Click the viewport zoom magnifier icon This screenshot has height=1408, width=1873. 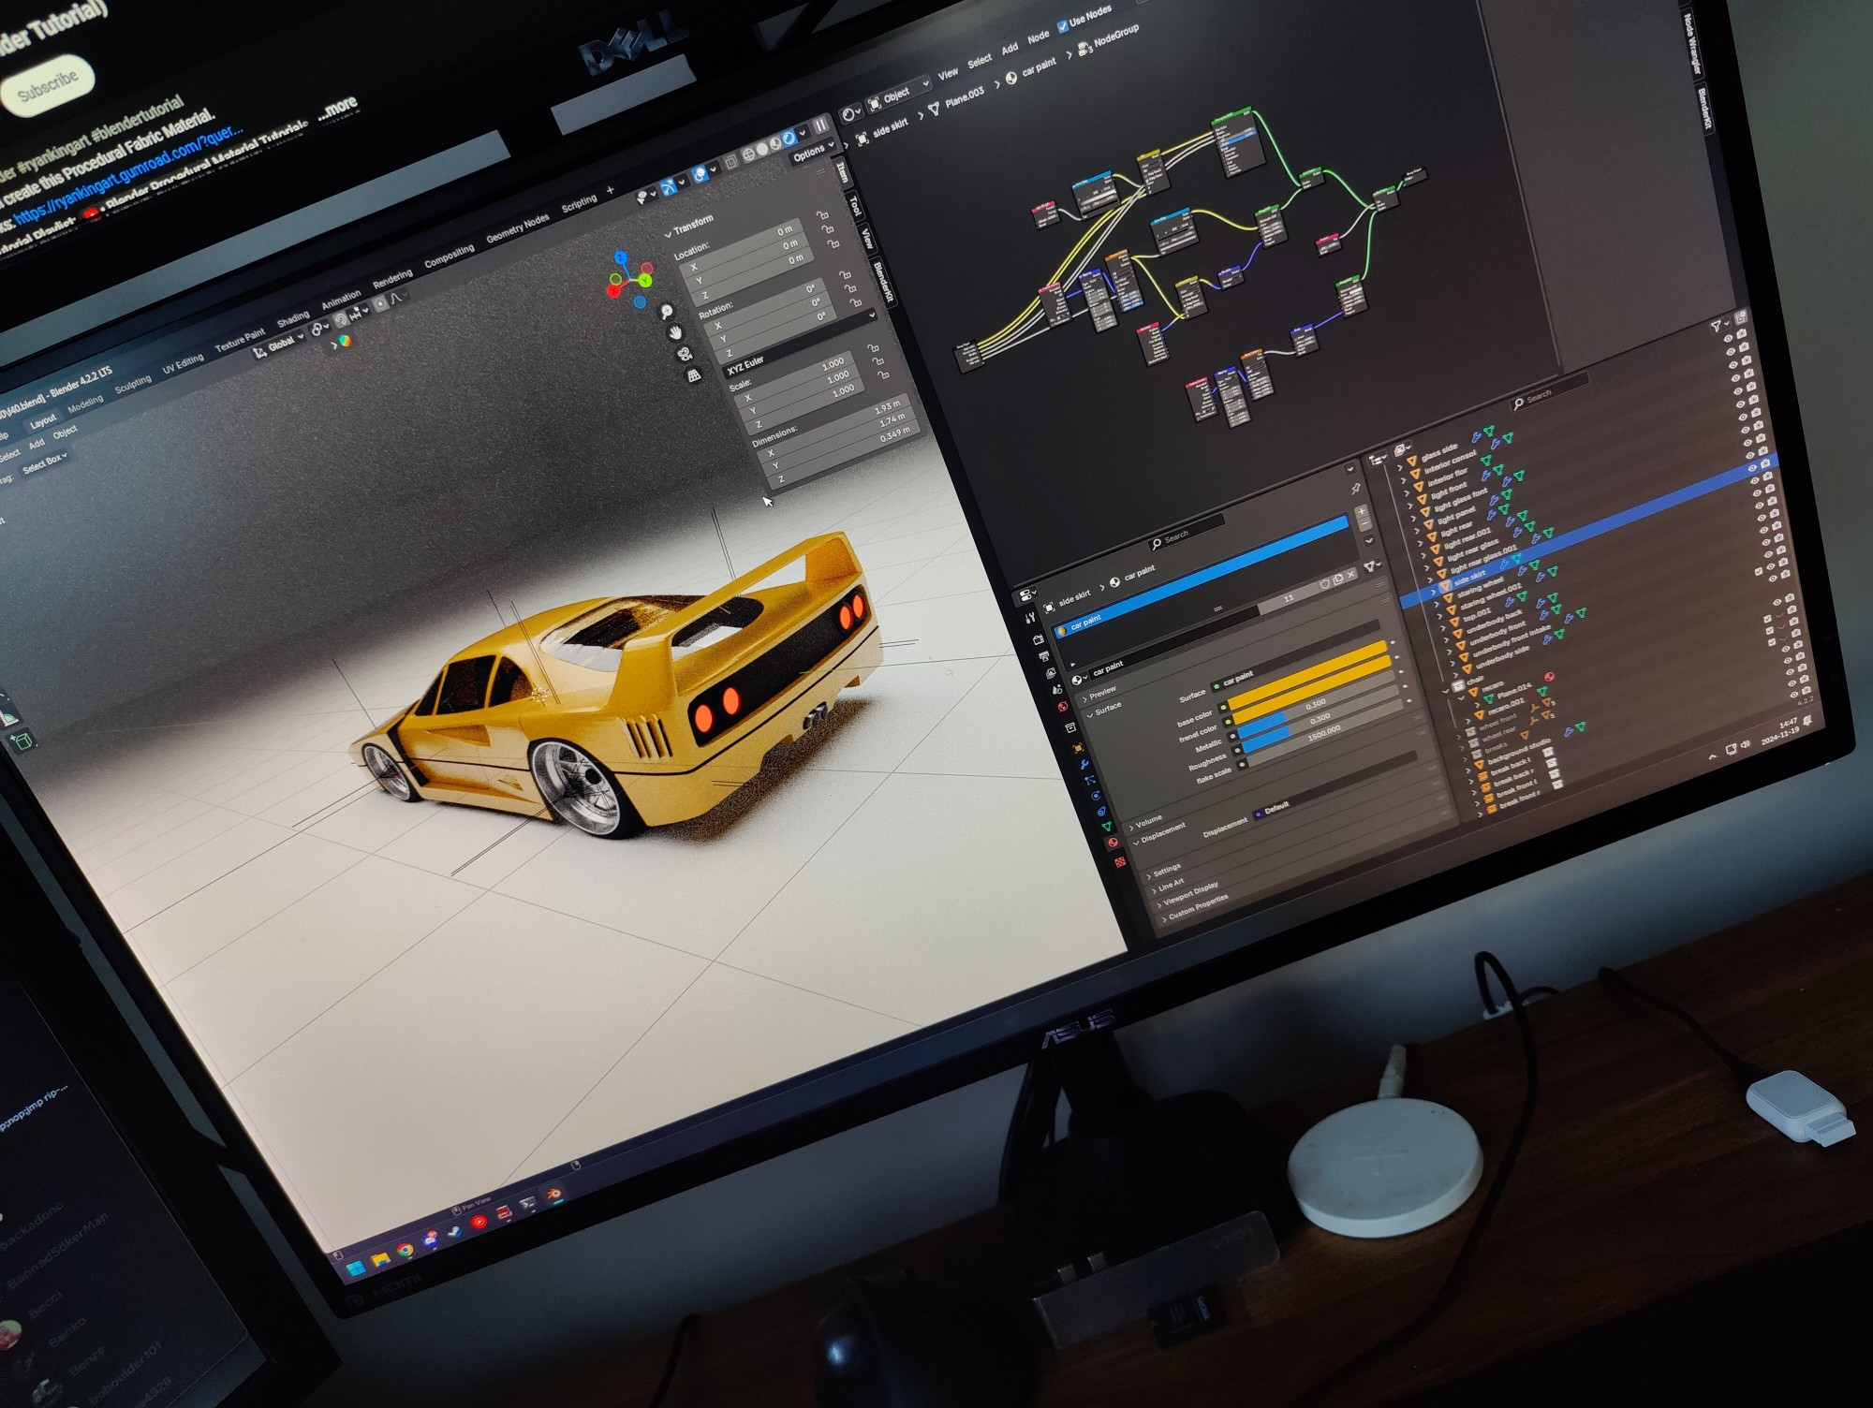tap(666, 312)
